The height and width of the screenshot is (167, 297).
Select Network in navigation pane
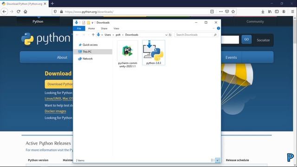pyautogui.click(x=88, y=59)
